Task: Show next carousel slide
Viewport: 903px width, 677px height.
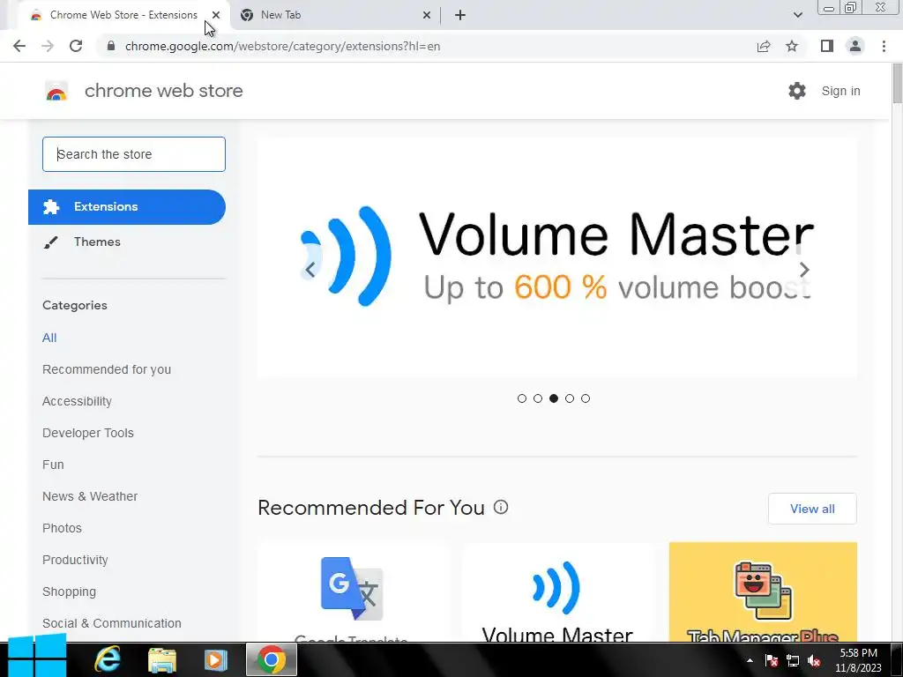Action: [x=804, y=270]
